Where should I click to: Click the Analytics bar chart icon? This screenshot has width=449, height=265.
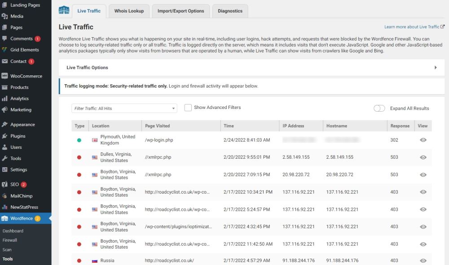pos(4,98)
